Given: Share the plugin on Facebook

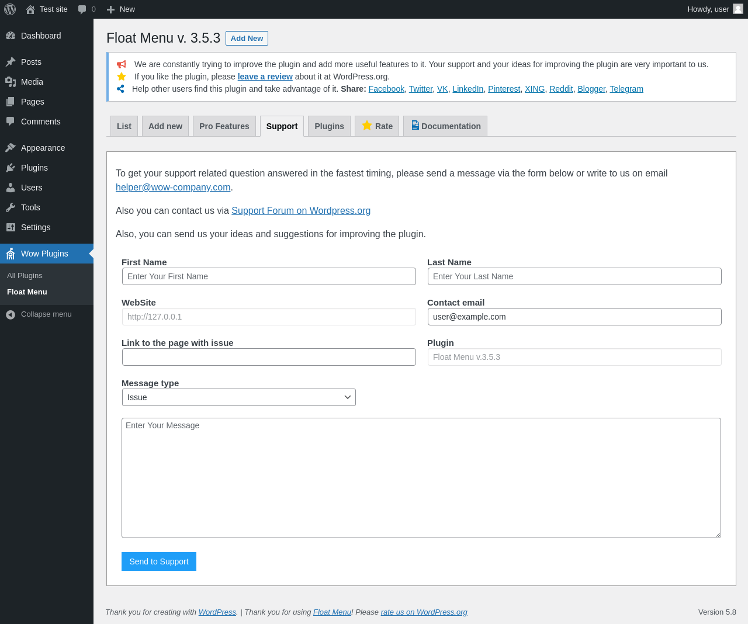Looking at the screenshot, I should click(386, 89).
